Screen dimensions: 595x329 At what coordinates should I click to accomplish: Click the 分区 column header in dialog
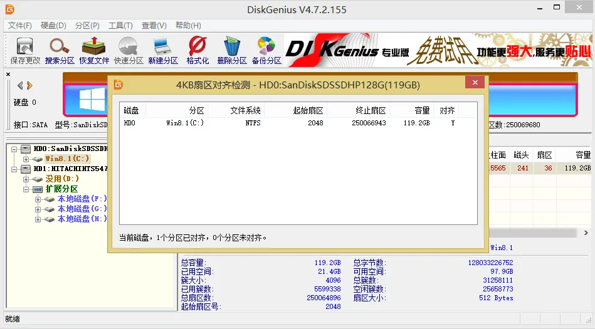point(176,110)
